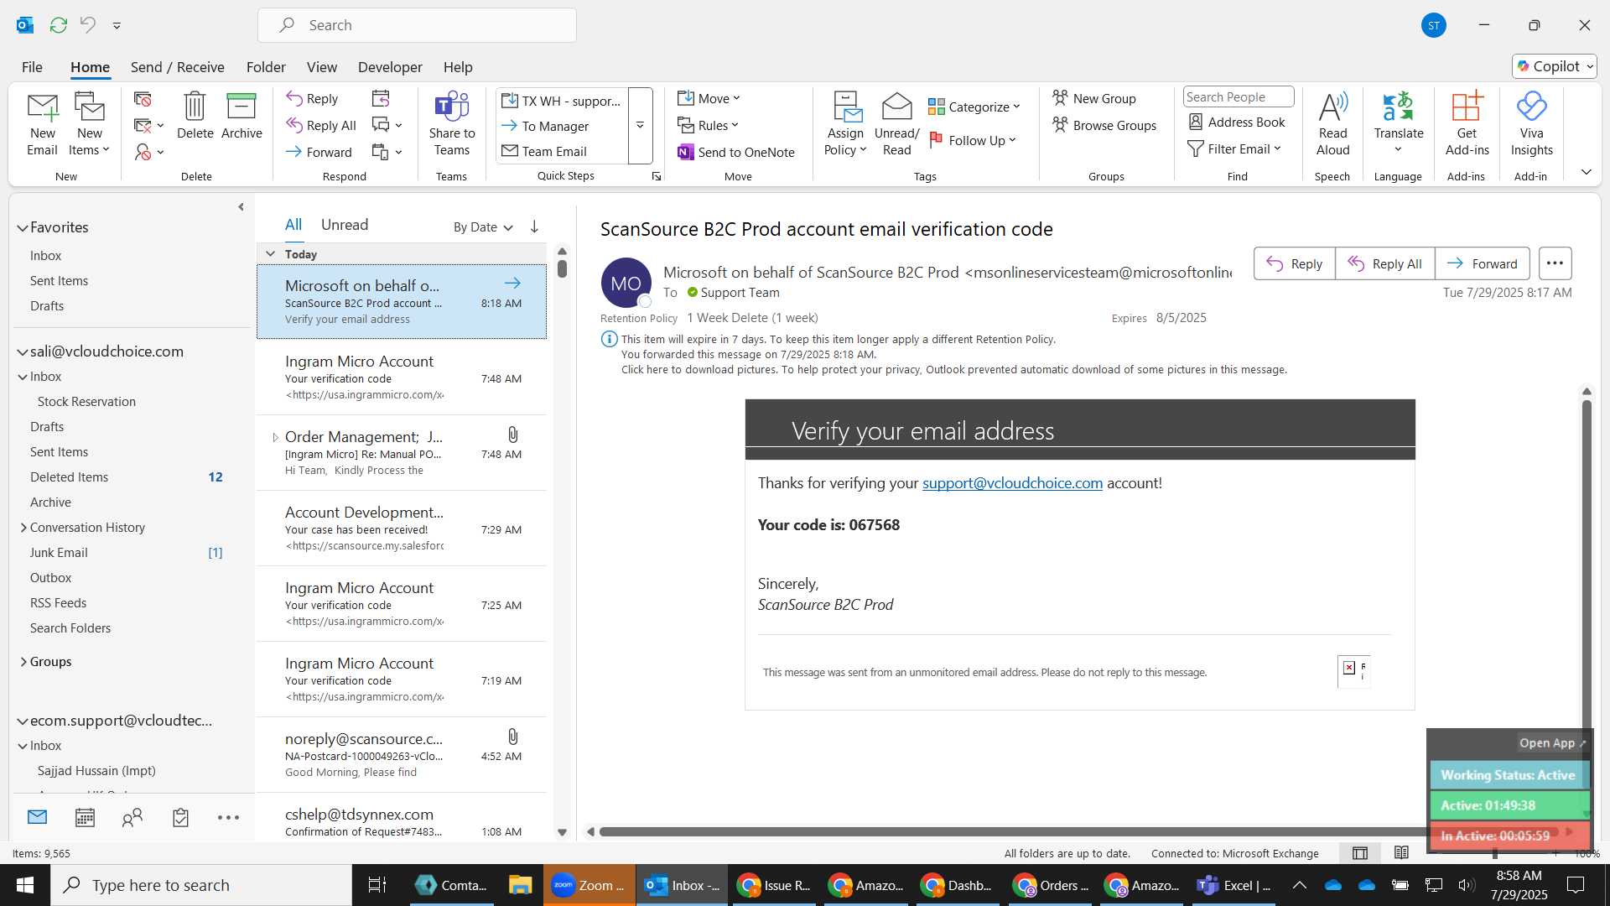Viewport: 1610px width, 906px height.
Task: Click Open App on the tracker widget
Action: coord(1552,743)
